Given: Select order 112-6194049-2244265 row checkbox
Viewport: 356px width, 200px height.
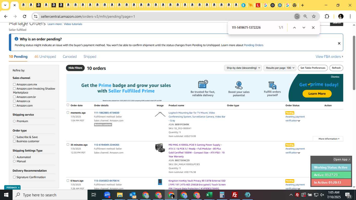Looking at the screenshot, I should pos(68,145).
